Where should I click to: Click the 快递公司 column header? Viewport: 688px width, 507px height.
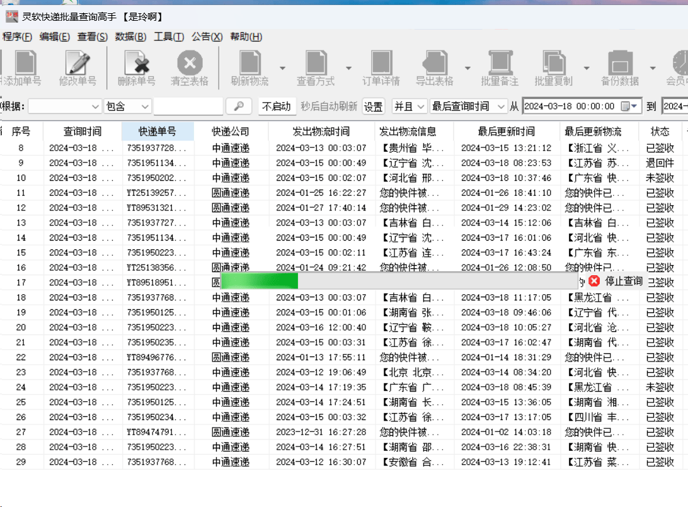pos(231,131)
